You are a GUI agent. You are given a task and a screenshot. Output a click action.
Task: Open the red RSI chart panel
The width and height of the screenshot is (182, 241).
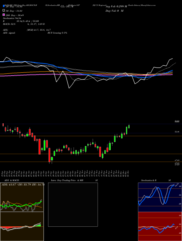(x=160, y=226)
